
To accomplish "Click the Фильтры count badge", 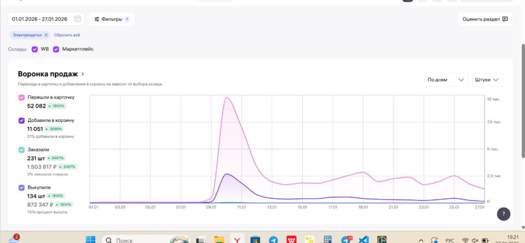I will [127, 19].
